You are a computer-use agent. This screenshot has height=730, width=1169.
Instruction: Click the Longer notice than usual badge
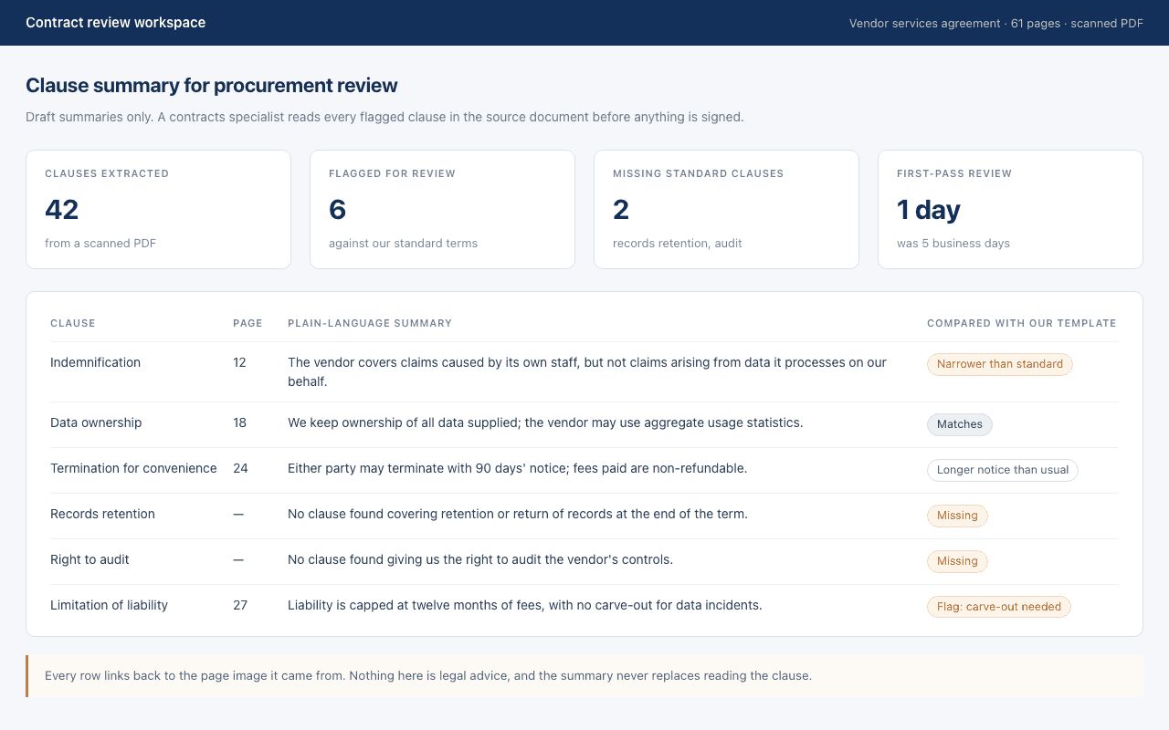(1003, 470)
